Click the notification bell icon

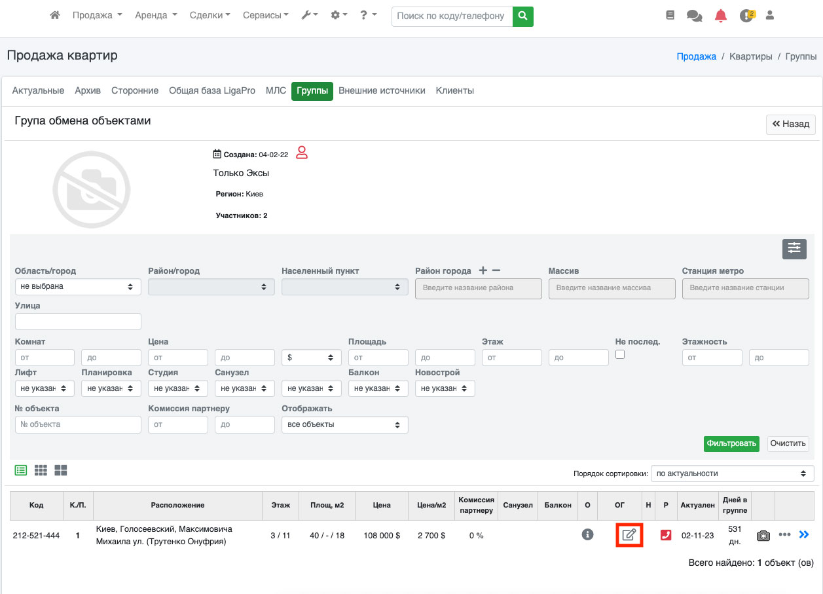point(720,16)
